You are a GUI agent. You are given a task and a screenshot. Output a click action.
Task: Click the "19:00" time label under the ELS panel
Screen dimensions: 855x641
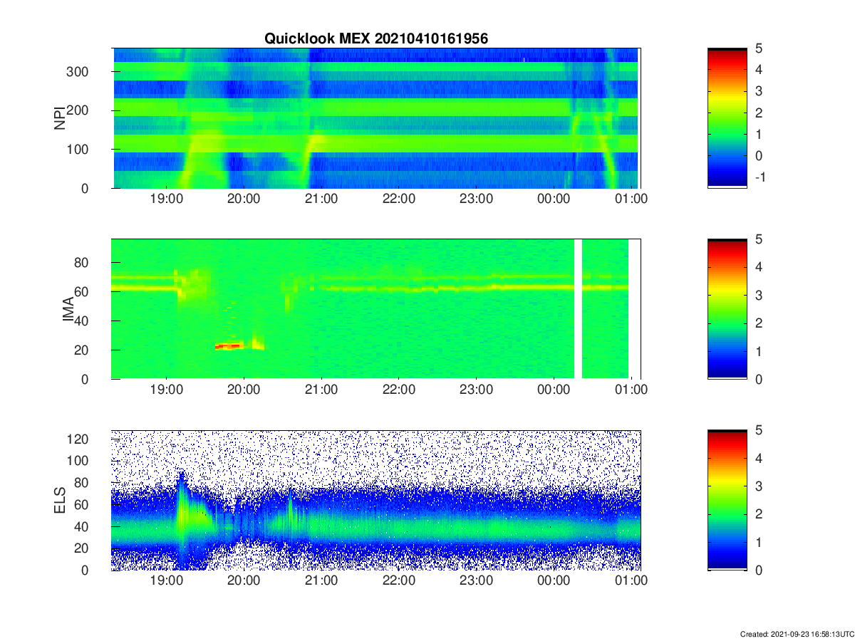(x=166, y=583)
